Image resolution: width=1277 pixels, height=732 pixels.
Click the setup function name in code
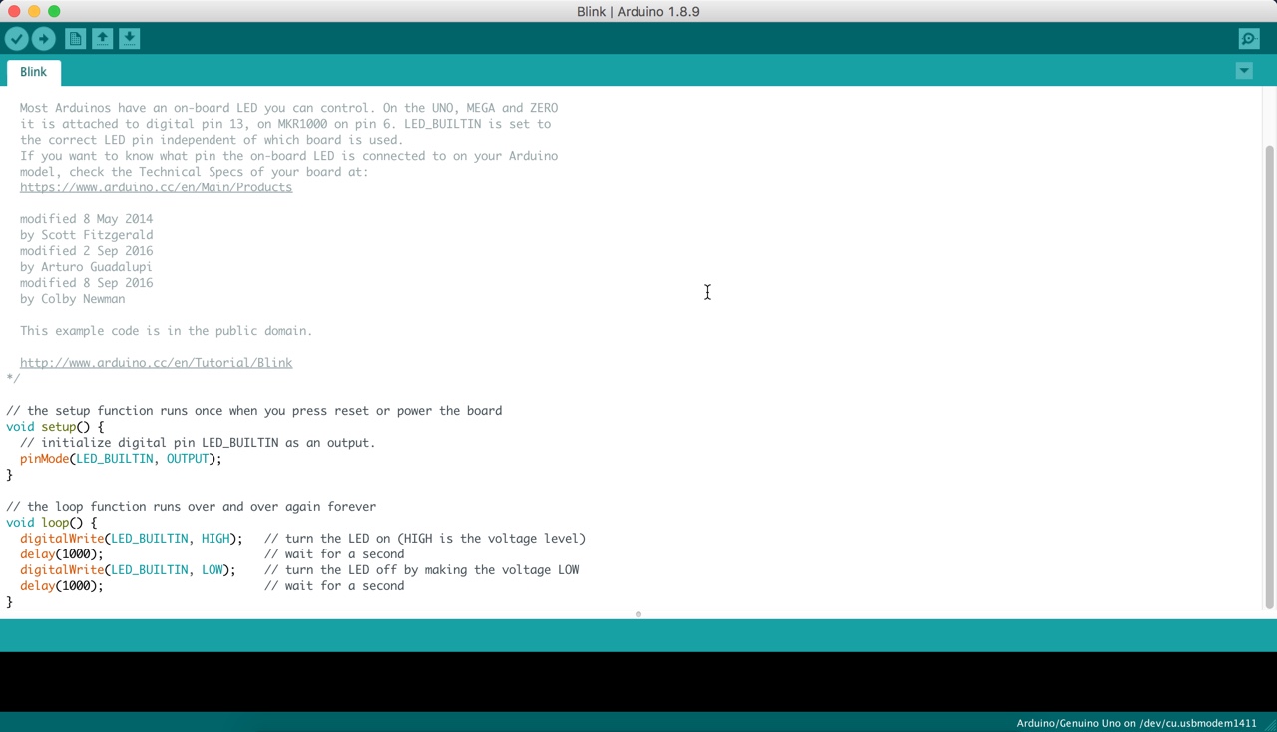pos(58,427)
